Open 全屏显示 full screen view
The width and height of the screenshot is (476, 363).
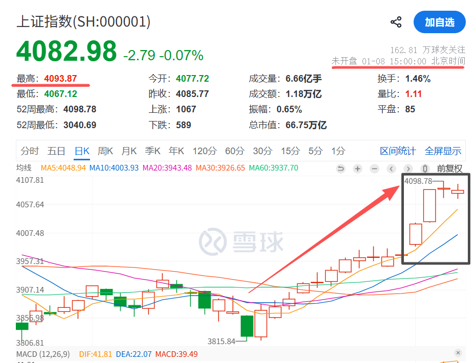click(443, 151)
